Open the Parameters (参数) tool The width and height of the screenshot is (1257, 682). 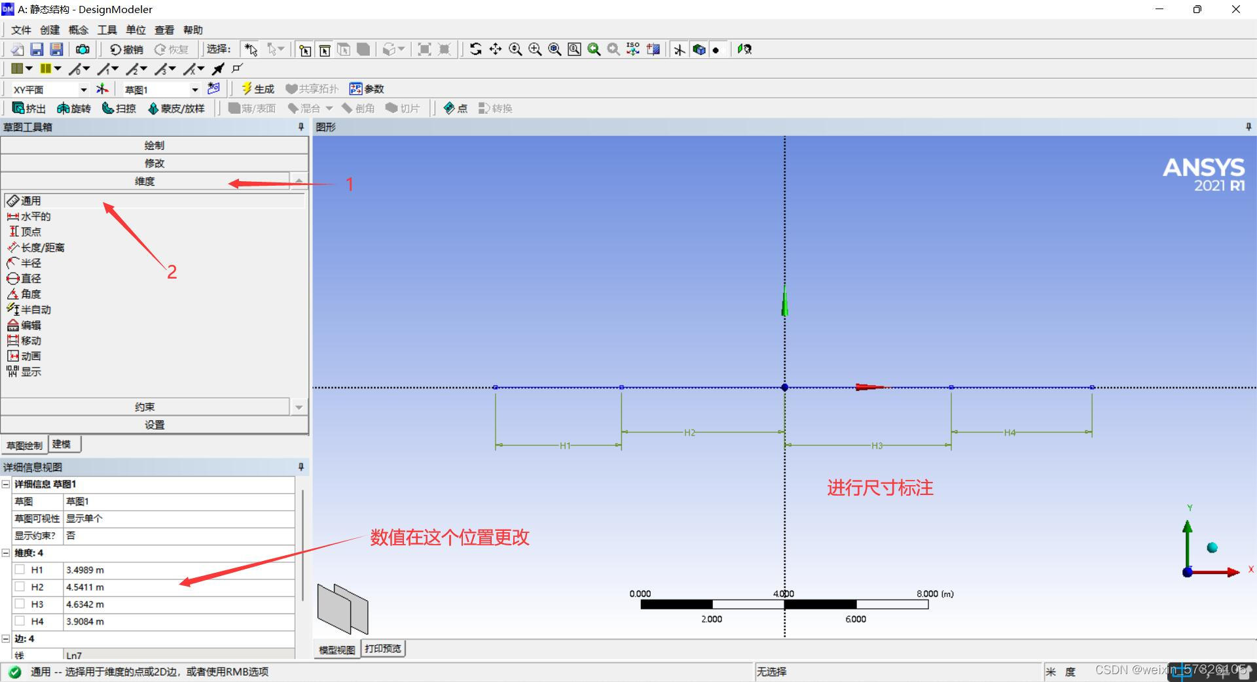pyautogui.click(x=367, y=89)
